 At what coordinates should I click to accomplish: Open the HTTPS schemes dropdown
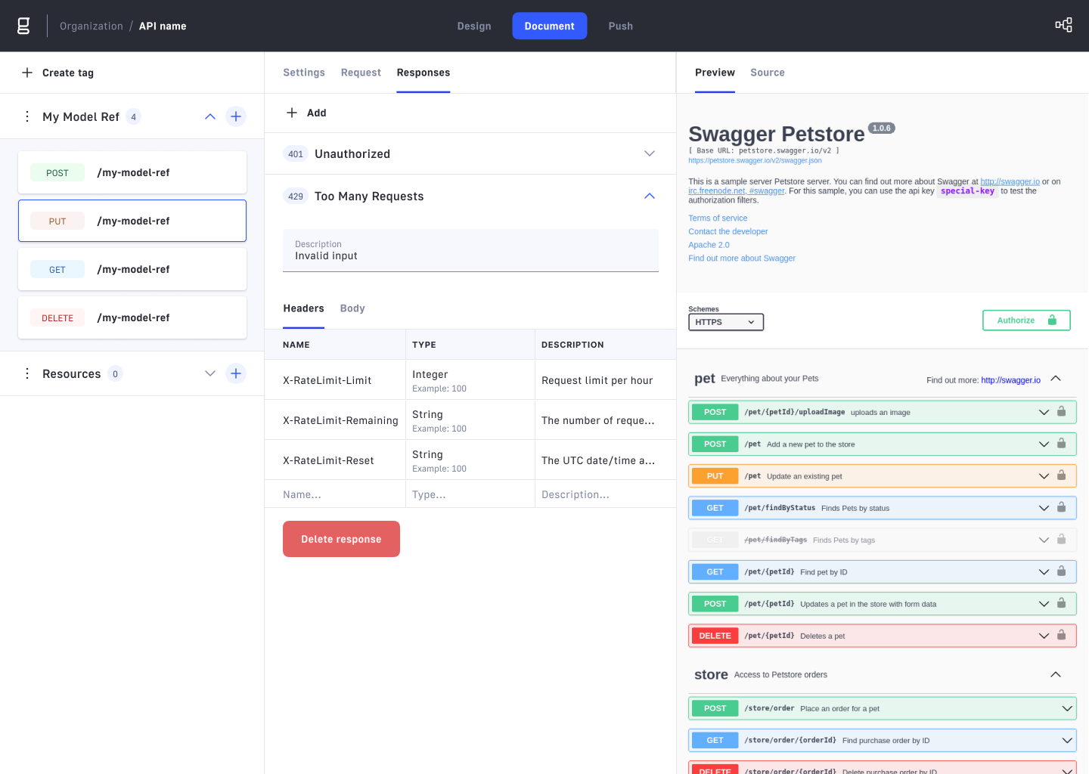[x=725, y=322]
